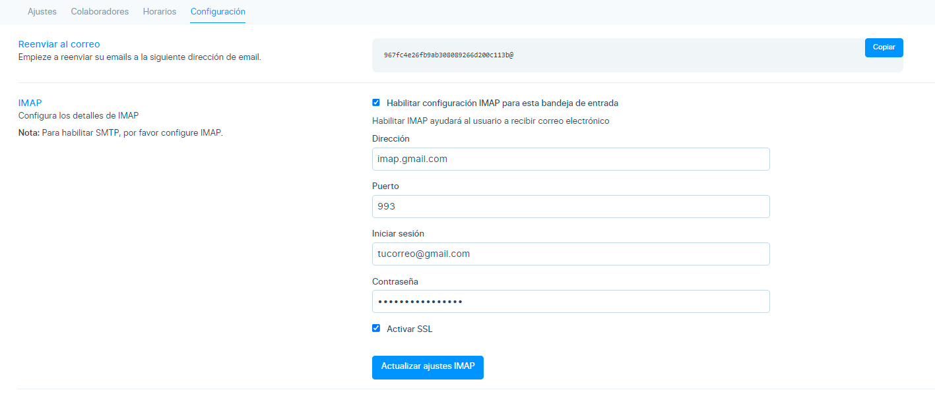Go to the Horarios tab
935x419 pixels.
pos(160,12)
